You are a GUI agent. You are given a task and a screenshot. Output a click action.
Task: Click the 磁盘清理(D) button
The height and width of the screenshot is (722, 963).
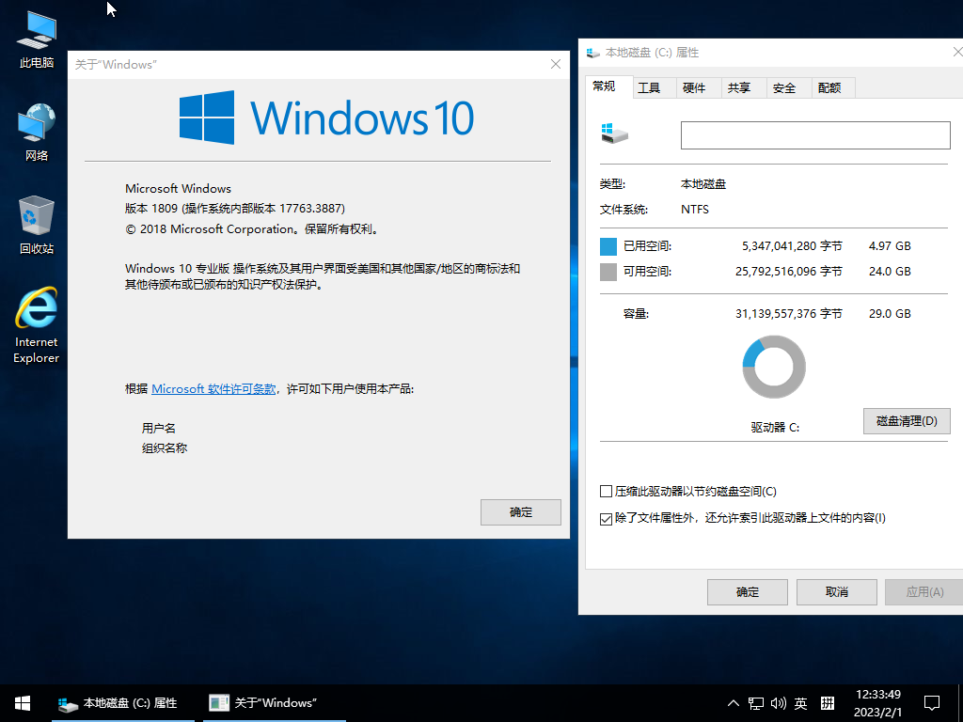coord(907,421)
